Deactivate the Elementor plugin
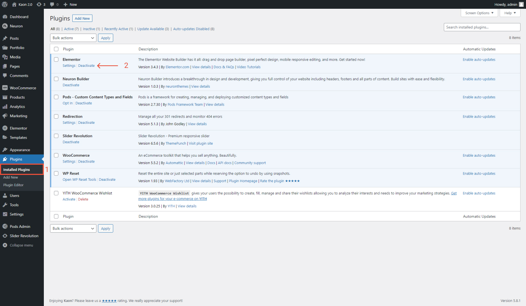This screenshot has height=306, width=526. pyautogui.click(x=86, y=66)
